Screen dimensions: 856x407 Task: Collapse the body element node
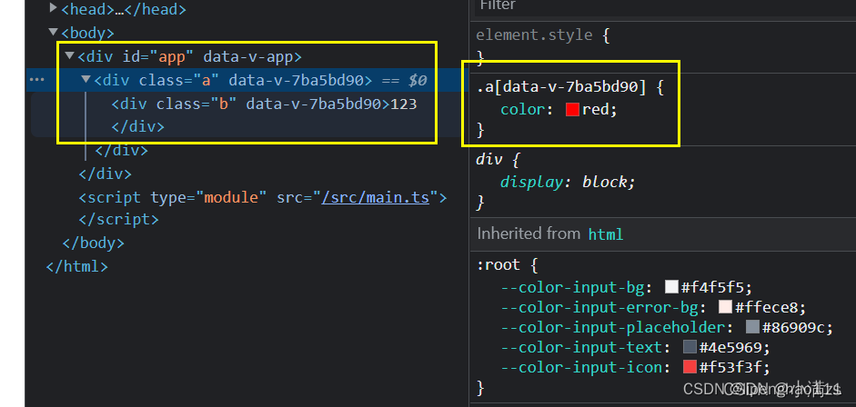pos(53,32)
